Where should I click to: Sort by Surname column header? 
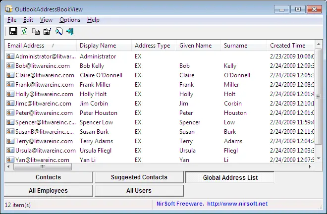point(235,46)
